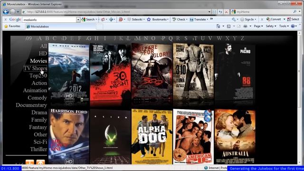The width and height of the screenshot is (304, 171).
Task: Click the Print icon in command bar
Action: point(245,26)
